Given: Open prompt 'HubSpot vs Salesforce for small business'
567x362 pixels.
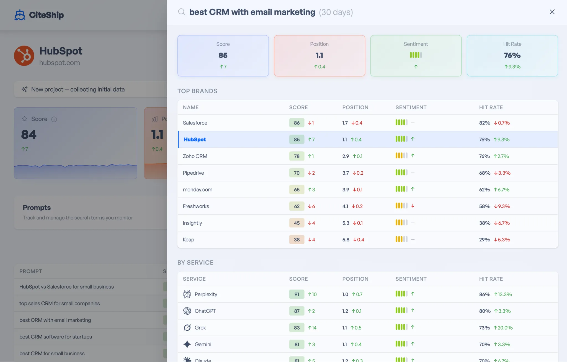Looking at the screenshot, I should tap(66, 287).
